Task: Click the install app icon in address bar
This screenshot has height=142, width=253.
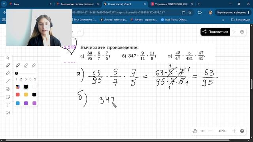Action: point(183,13)
